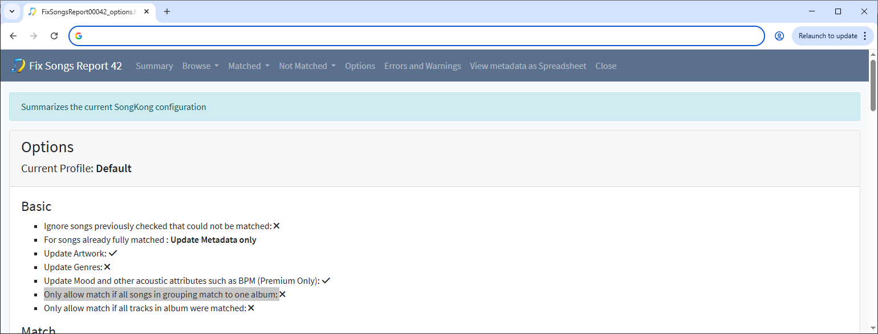Screen dimensions: 878x334
Task: Reload the page with refresh icon
Action: click(54, 36)
